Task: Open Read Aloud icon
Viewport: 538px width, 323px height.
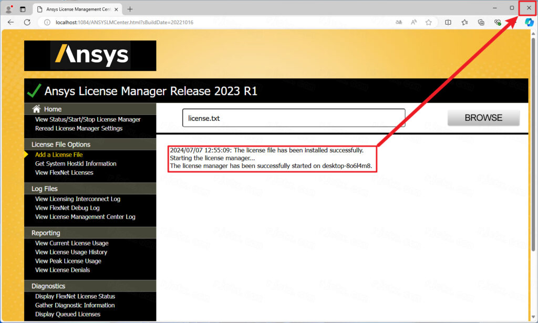Action: pyautogui.click(x=414, y=22)
